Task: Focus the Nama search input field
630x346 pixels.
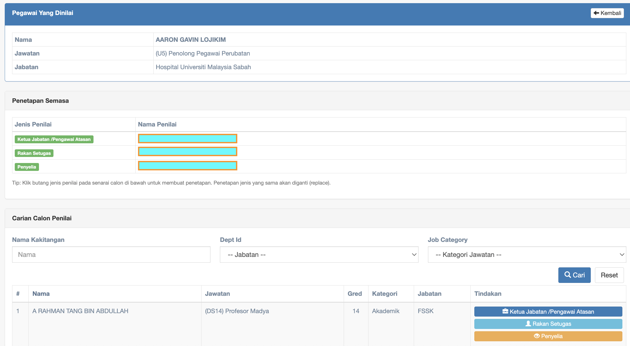Action: (x=111, y=255)
